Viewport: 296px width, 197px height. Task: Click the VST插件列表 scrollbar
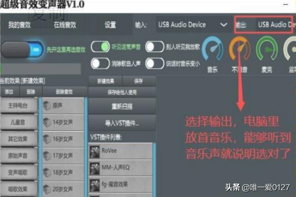click(x=154, y=169)
